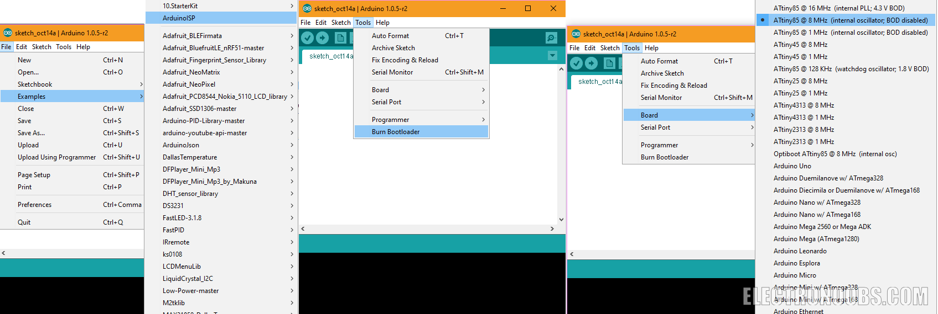938x314 pixels.
Task: Click Verify checkmark icon left of Burn Bootloader menu
Action: 308,38
